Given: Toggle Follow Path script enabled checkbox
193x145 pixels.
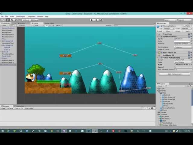Looking at the screenshot, I should tap(162, 58).
